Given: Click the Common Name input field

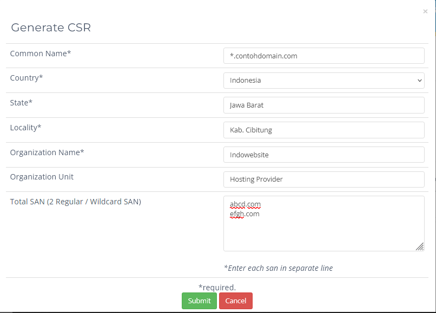Looking at the screenshot, I should point(323,56).
